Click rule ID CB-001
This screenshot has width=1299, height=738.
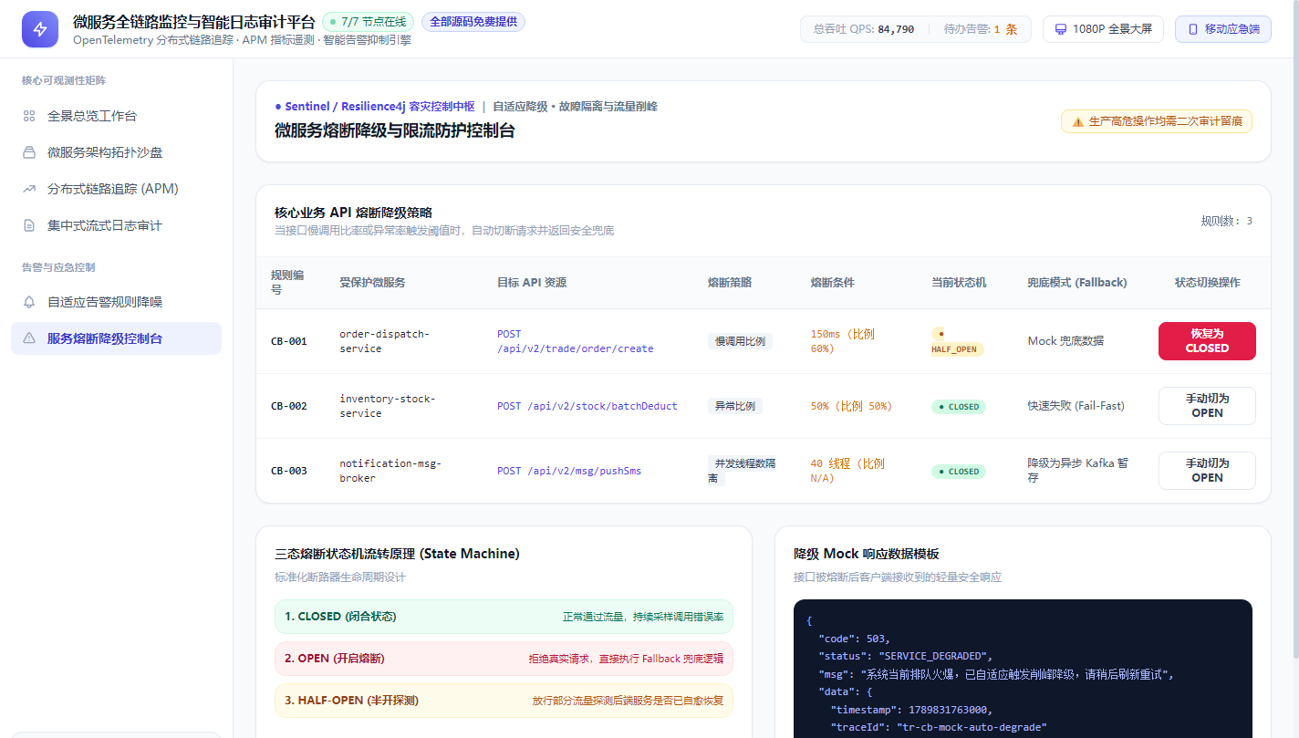pos(289,341)
